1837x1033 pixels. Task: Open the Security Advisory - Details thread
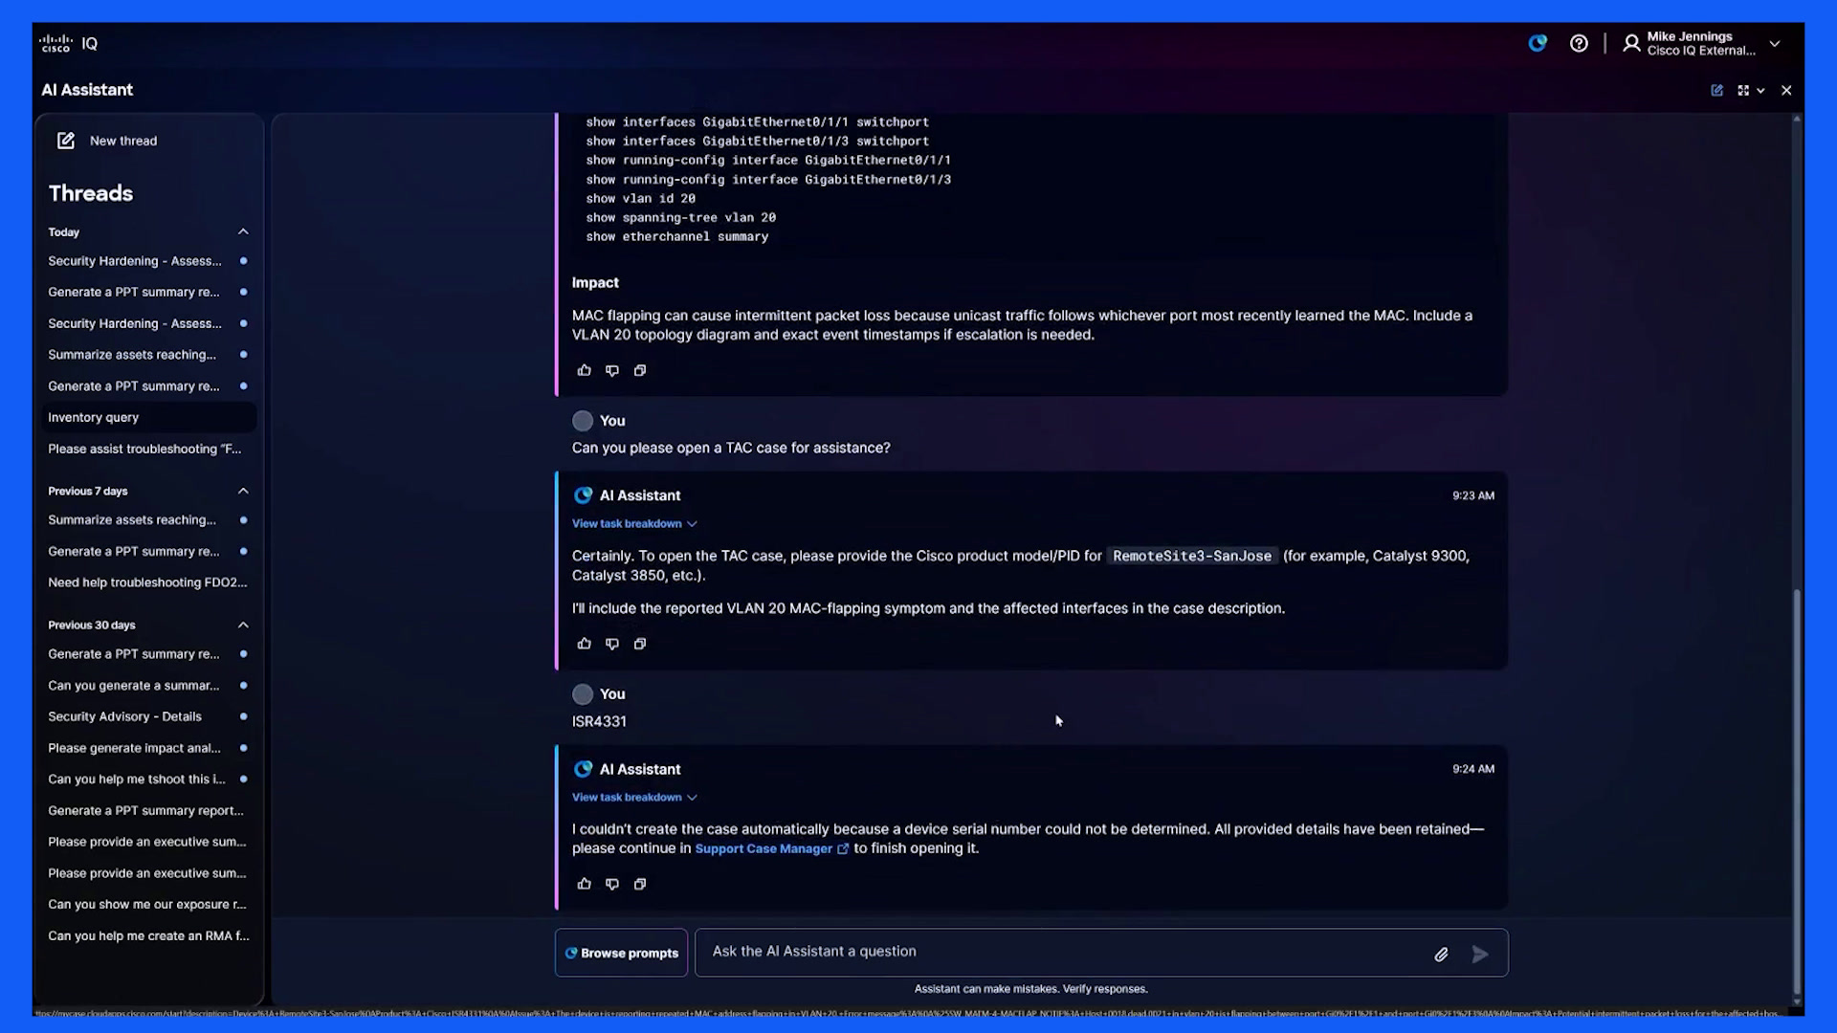[x=149, y=716]
